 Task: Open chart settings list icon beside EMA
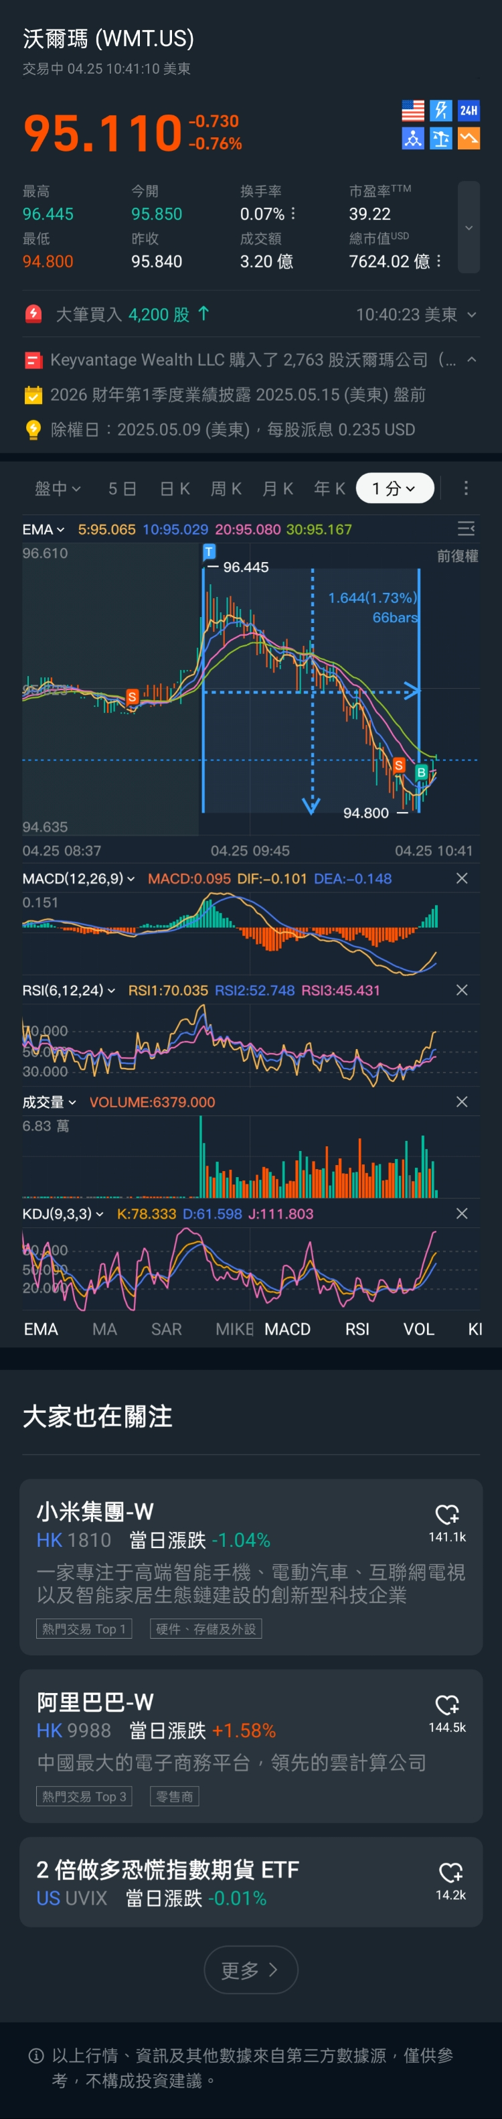[x=466, y=529]
